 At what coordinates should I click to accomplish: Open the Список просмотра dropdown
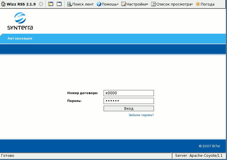tap(192, 4)
